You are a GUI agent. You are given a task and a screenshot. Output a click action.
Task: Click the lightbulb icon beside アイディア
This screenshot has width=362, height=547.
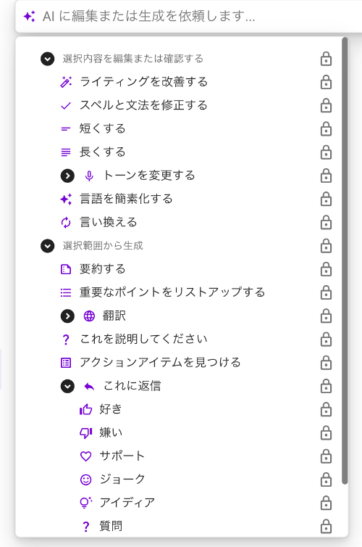pos(86,502)
